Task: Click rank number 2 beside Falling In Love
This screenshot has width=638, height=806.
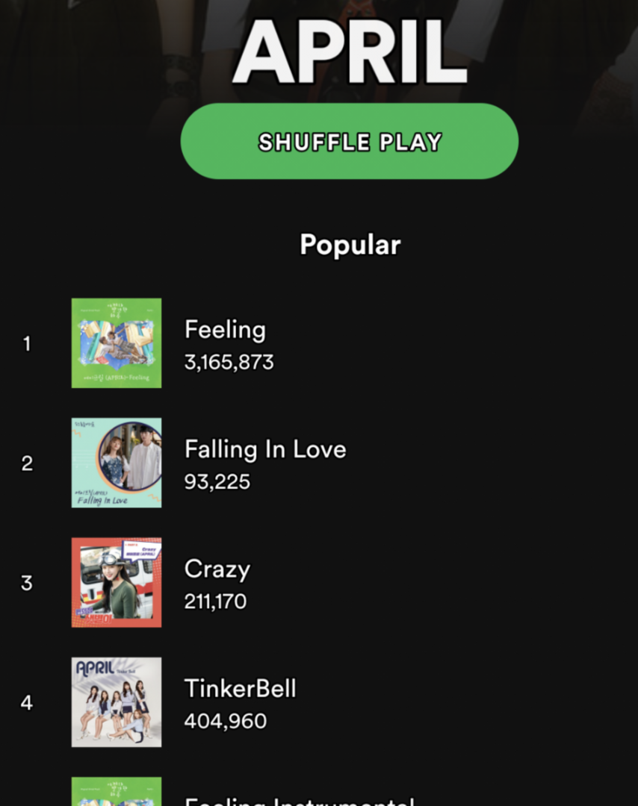Action: click(27, 463)
